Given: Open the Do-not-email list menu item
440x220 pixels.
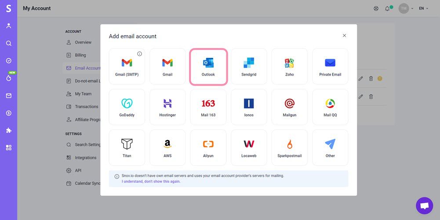Looking at the screenshot, I should [x=83, y=81].
